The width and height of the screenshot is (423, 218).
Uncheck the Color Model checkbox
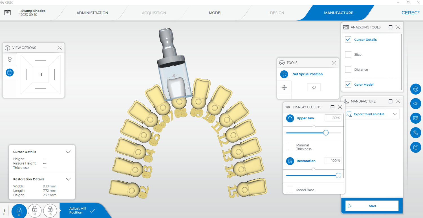[348, 84]
